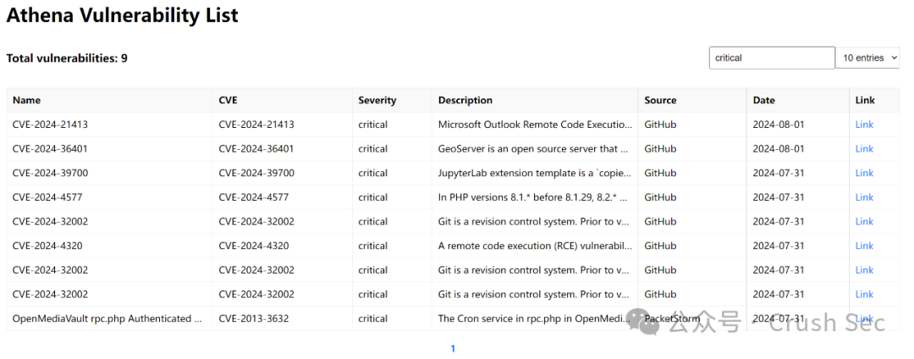
Task: Click the Severity column header
Action: click(x=377, y=100)
